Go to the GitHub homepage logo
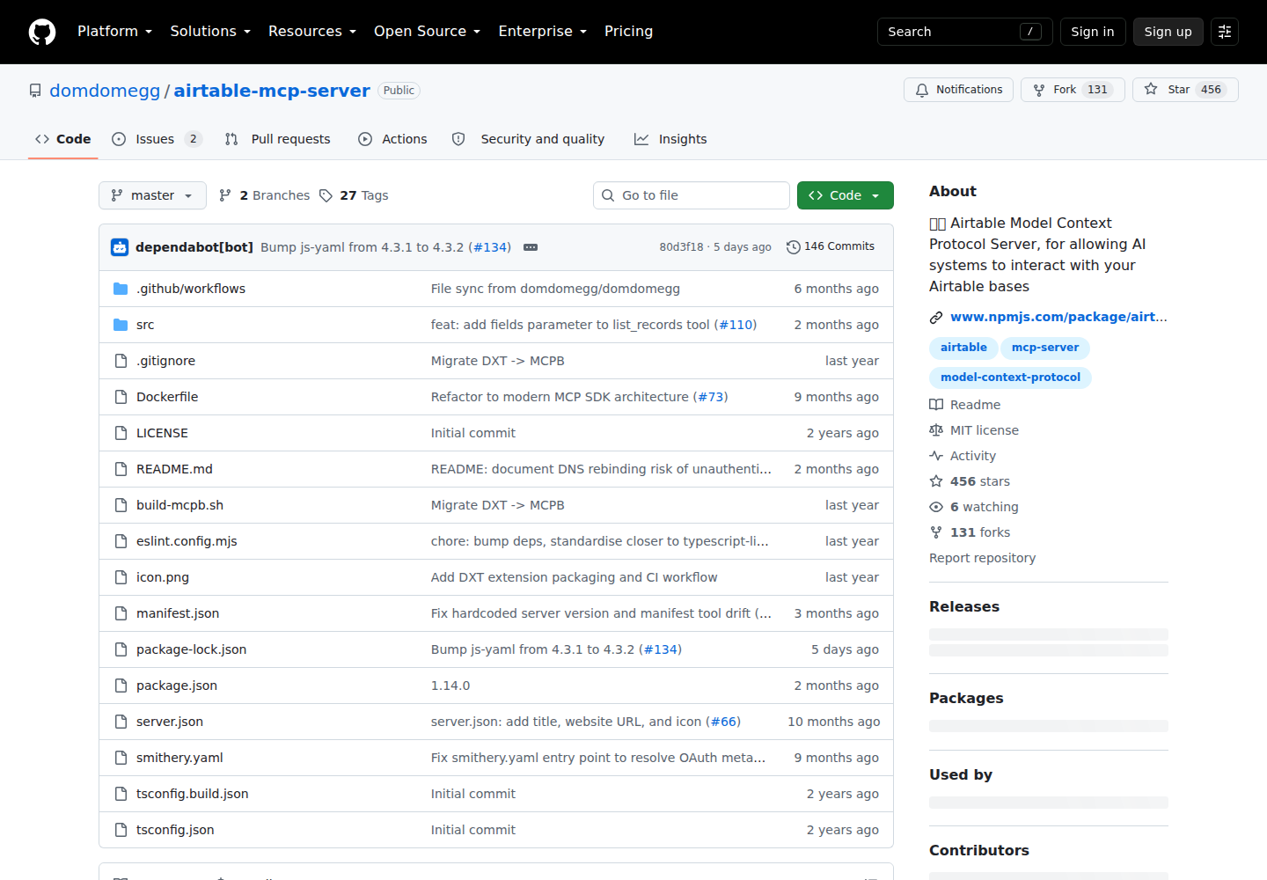This screenshot has width=1267, height=880. tap(42, 32)
